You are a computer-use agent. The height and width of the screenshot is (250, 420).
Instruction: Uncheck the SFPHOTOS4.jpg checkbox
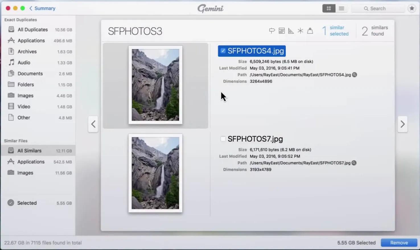pyautogui.click(x=223, y=51)
